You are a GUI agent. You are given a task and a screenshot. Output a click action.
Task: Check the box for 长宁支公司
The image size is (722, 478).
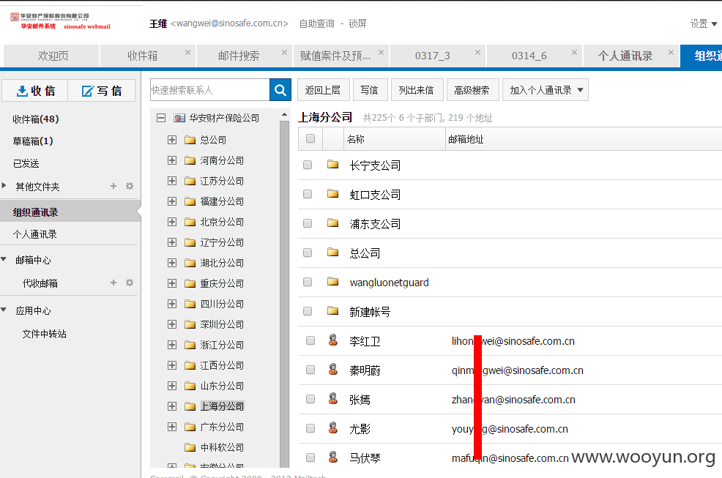pos(308,165)
